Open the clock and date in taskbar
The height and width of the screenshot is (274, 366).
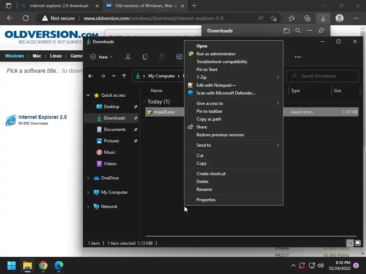pyautogui.click(x=340, y=265)
